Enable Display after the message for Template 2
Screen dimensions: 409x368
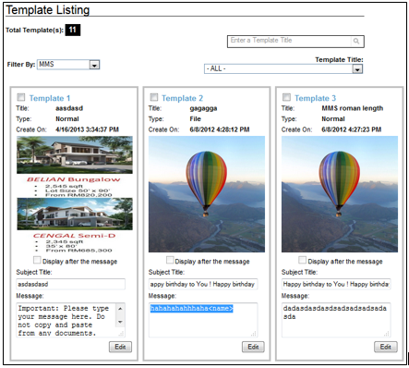pyautogui.click(x=170, y=260)
